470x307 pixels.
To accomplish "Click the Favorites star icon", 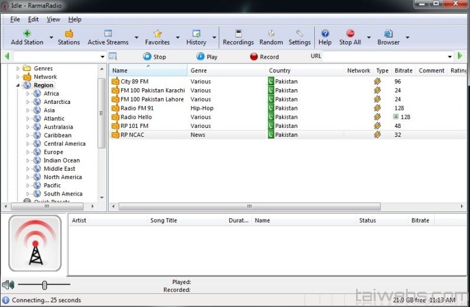I will 157,34.
